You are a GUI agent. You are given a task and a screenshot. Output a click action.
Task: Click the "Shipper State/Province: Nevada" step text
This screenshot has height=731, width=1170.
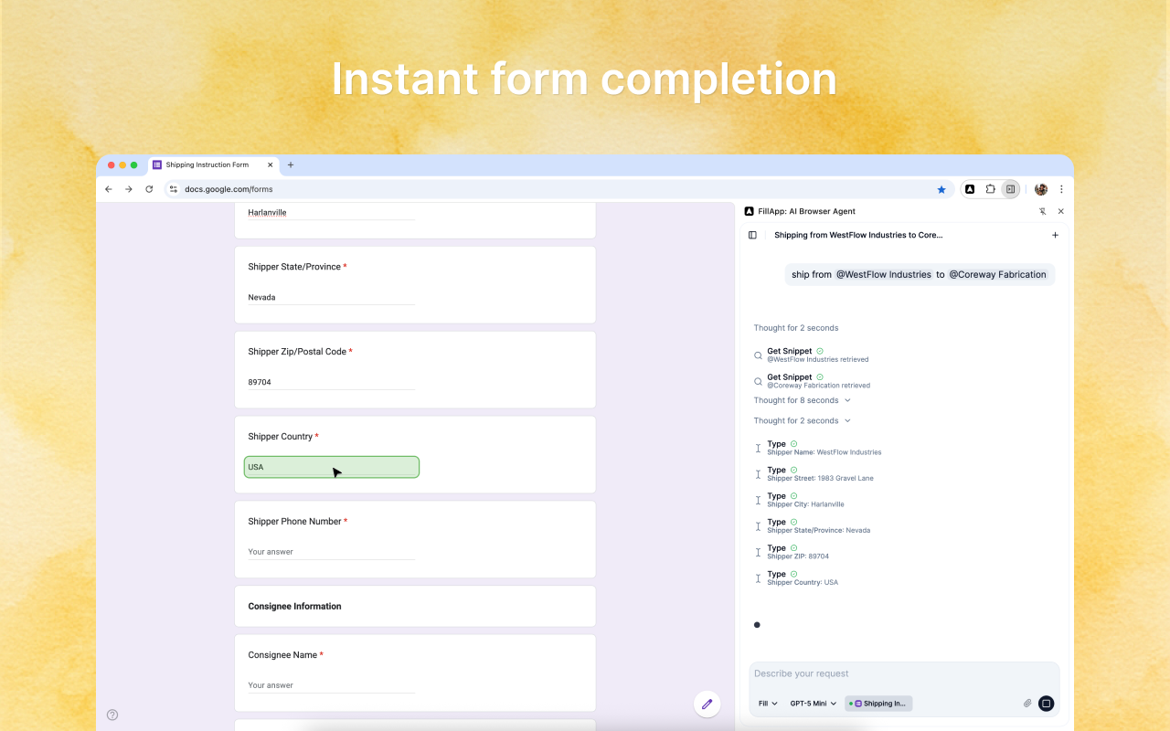click(x=819, y=530)
